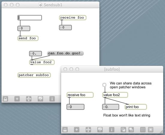Click the lock icon in Sendsub1 window

point(5,99)
